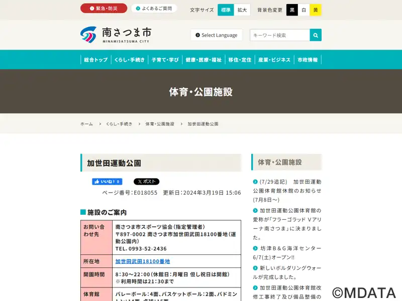Click the 加世田武田18100番地 address link

click(143, 261)
